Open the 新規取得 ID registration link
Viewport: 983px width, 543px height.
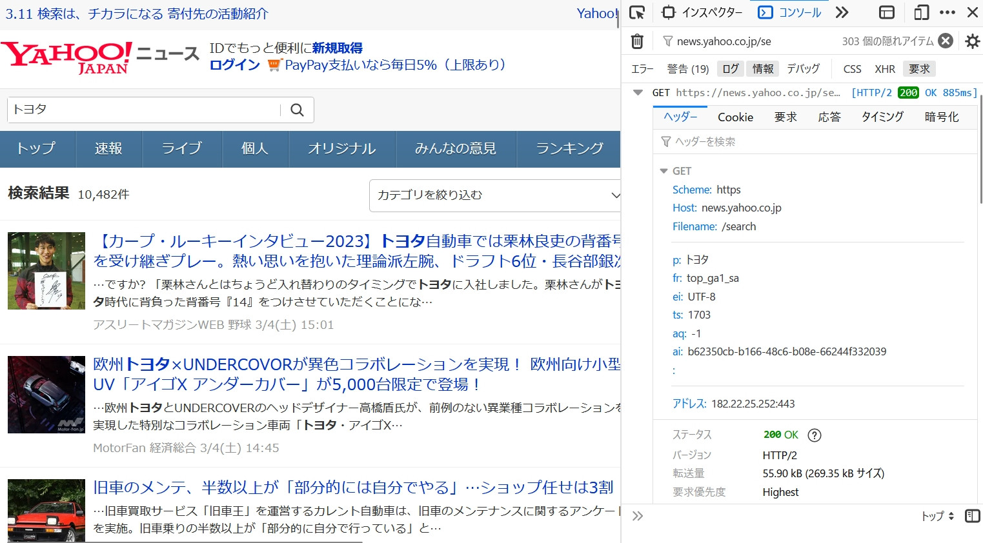click(337, 48)
